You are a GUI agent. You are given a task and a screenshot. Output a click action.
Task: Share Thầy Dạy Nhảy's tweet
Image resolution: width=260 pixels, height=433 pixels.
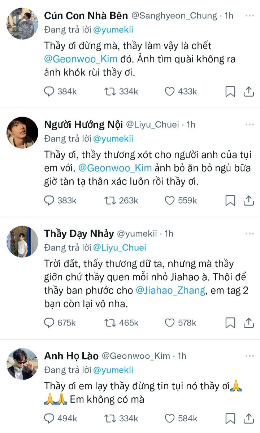click(248, 323)
